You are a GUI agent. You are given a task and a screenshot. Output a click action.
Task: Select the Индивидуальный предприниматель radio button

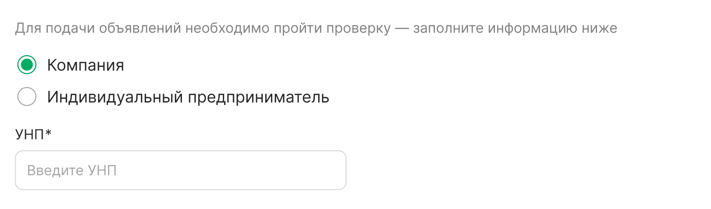click(x=27, y=97)
